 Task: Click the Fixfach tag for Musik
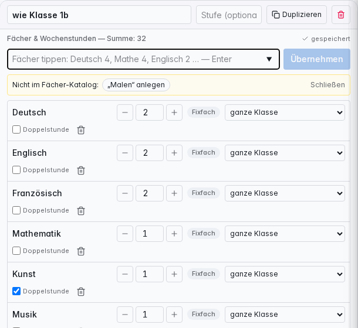204,314
